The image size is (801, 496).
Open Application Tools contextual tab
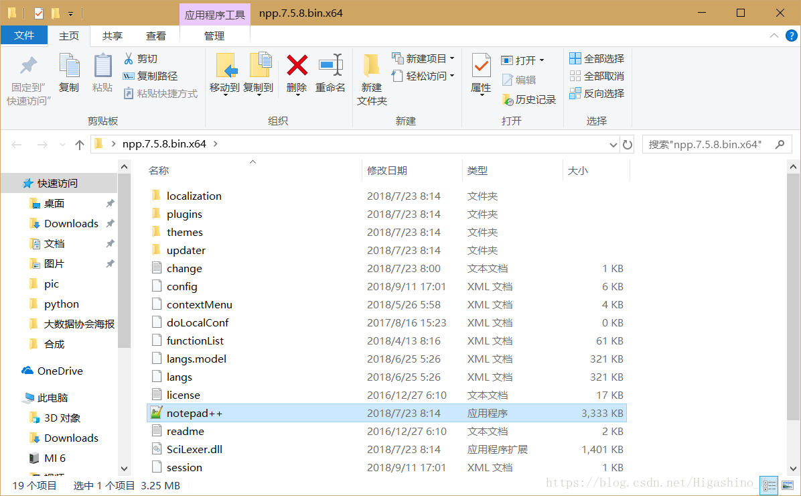(x=214, y=14)
